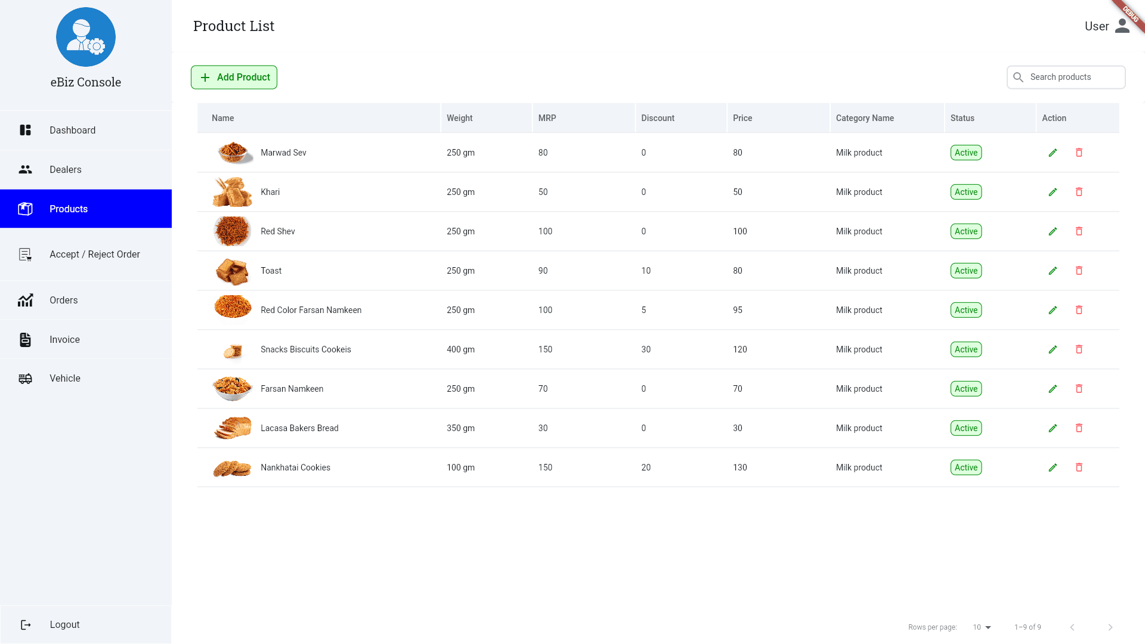Toggle Active status for Nankhatai Cookies
This screenshot has height=644, width=1145.
coord(965,467)
